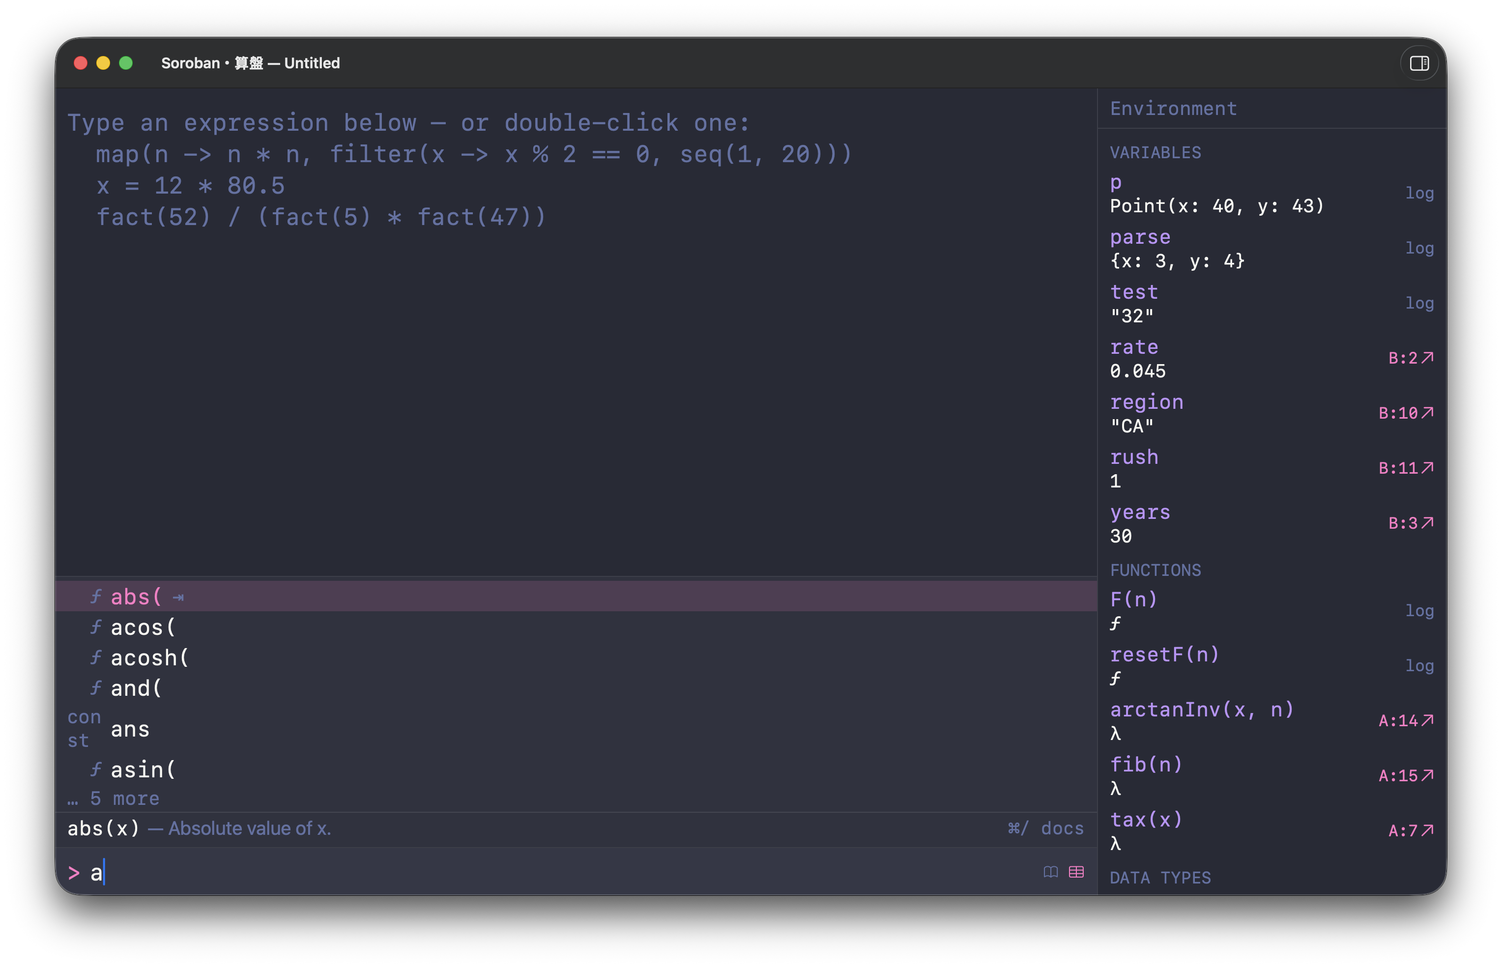The width and height of the screenshot is (1502, 968).
Task: Click the function name tax(x)
Action: click(x=1146, y=820)
